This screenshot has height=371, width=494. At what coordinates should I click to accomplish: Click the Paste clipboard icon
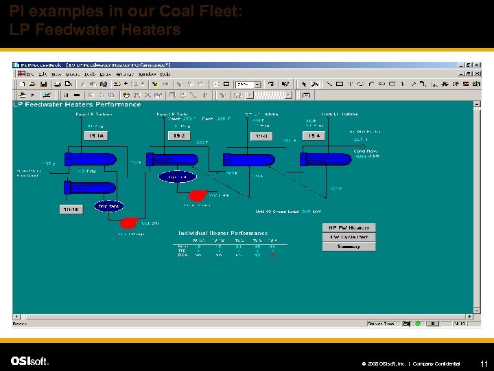click(x=104, y=85)
